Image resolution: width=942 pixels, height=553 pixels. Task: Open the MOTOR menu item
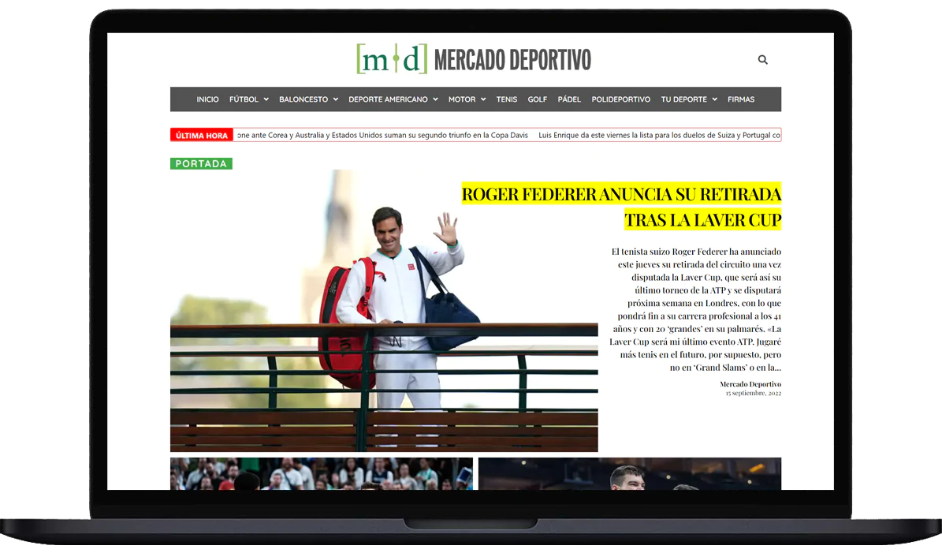click(461, 99)
